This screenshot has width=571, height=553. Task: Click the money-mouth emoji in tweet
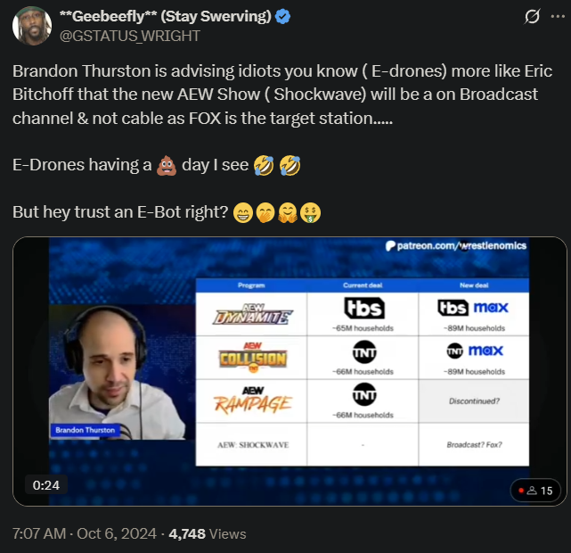[310, 212]
